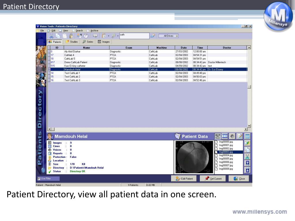
Task: Click the Time column header
Action: pos(200,48)
